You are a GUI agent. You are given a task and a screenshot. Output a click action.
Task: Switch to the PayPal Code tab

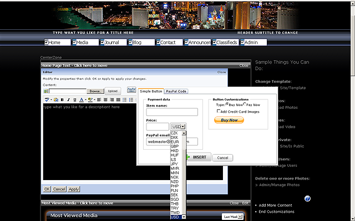pos(176,91)
